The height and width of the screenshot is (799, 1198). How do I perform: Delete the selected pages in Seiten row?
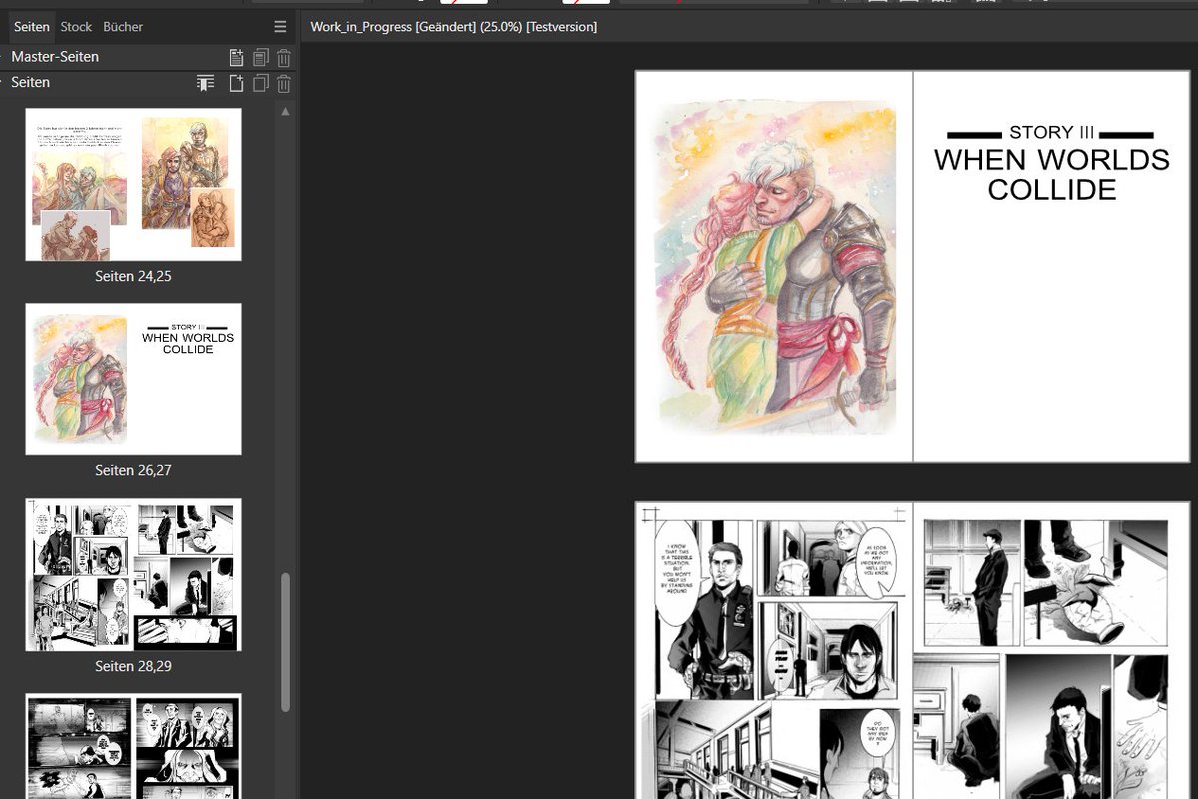(284, 84)
